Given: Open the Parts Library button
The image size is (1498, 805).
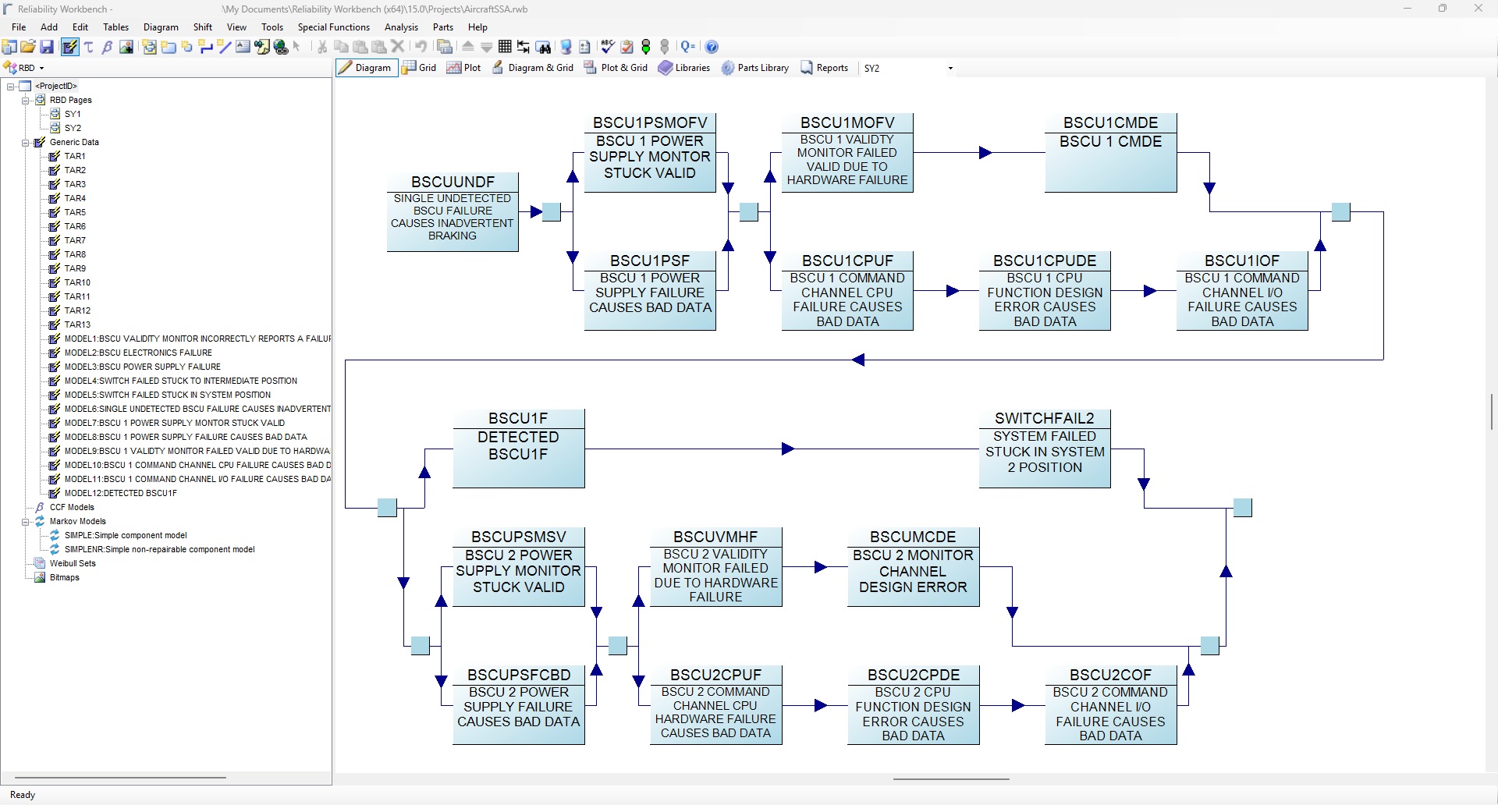Looking at the screenshot, I should [754, 68].
